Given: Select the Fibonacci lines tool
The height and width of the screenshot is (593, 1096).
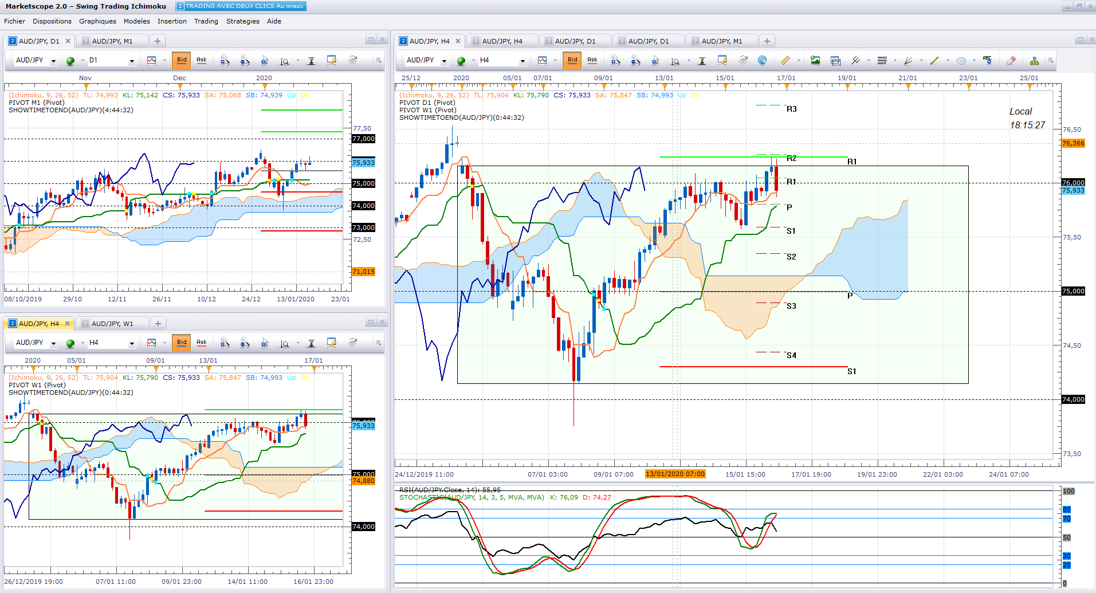Looking at the screenshot, I should 882,60.
